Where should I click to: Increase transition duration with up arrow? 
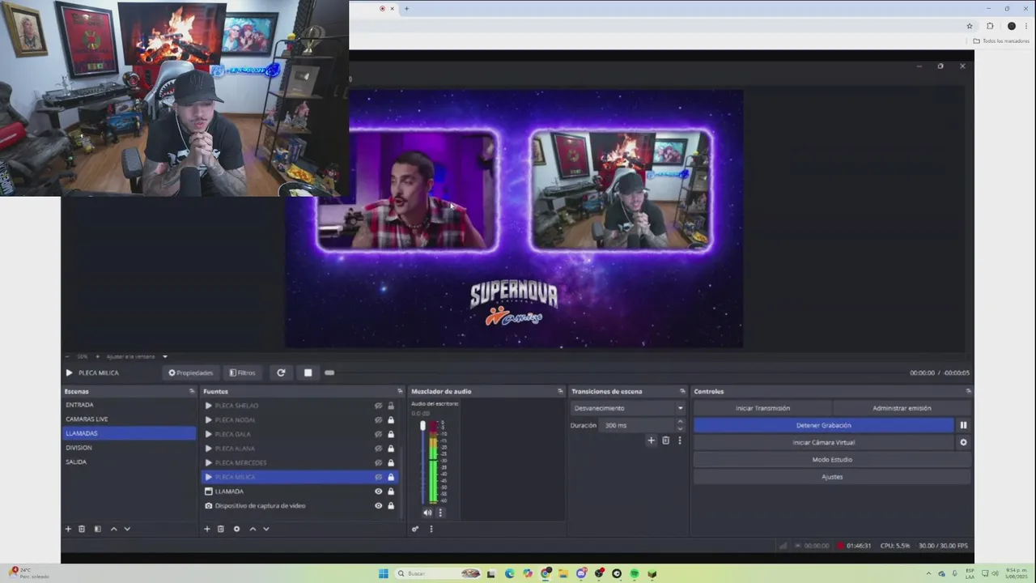(680, 422)
